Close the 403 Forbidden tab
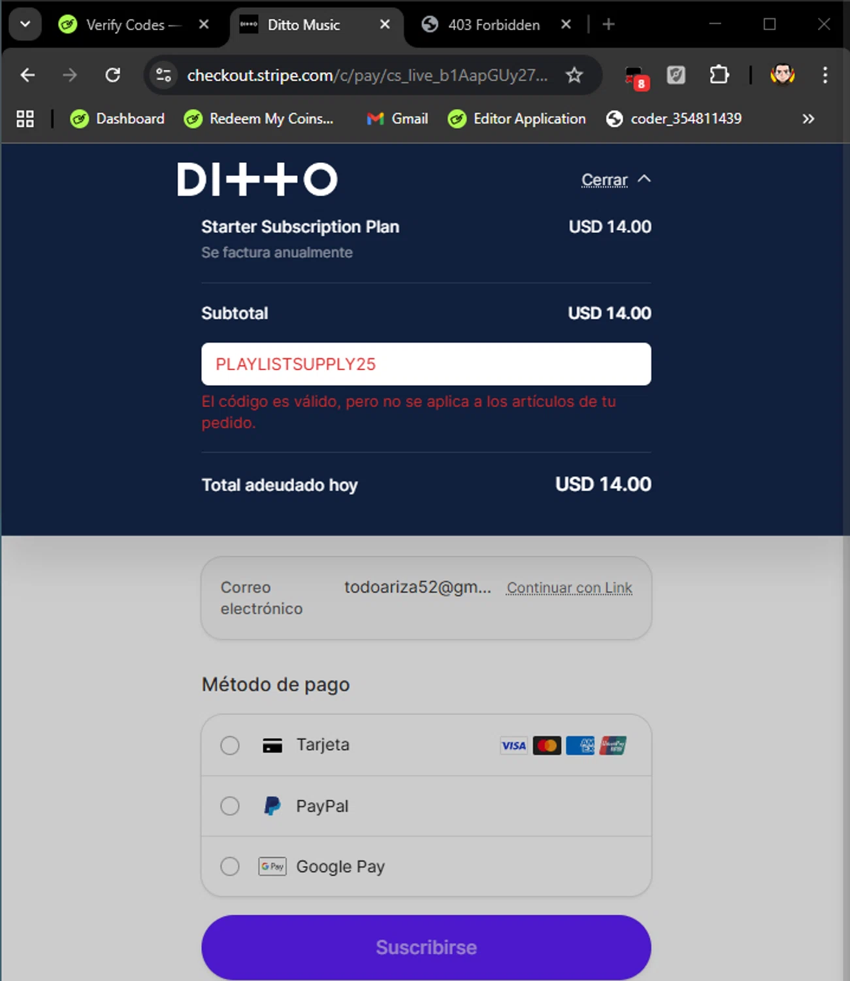 (x=566, y=25)
